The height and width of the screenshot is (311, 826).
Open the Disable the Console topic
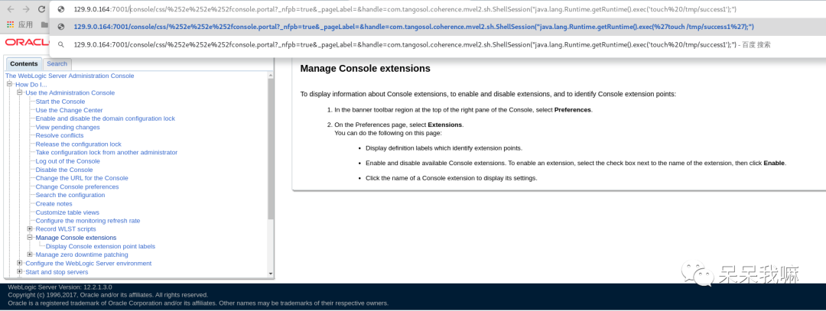coord(64,170)
